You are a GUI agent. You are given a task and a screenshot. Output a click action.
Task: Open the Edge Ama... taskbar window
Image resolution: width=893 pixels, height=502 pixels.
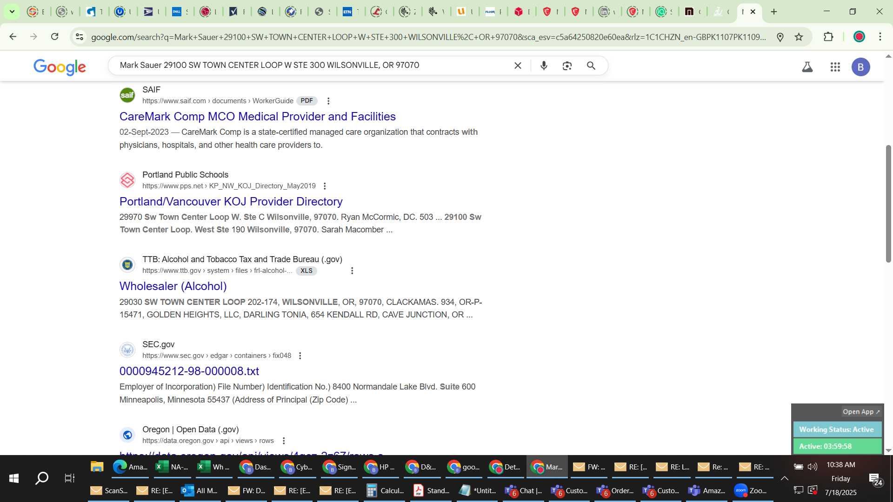[x=130, y=467]
